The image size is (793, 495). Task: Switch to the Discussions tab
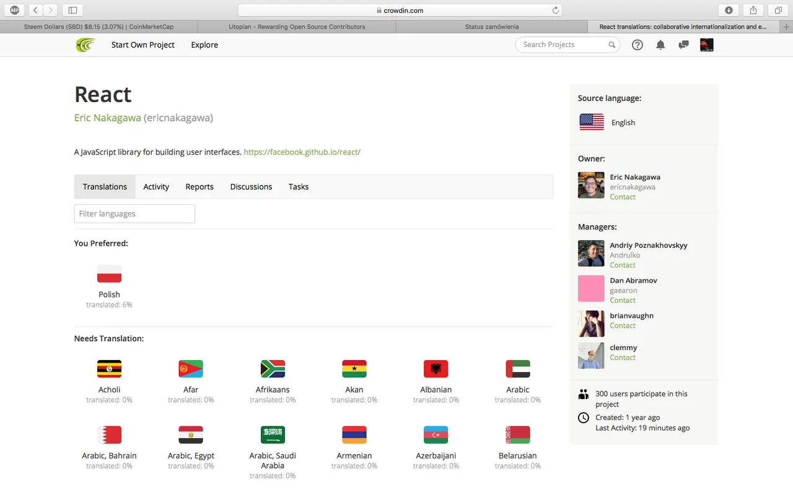click(251, 186)
